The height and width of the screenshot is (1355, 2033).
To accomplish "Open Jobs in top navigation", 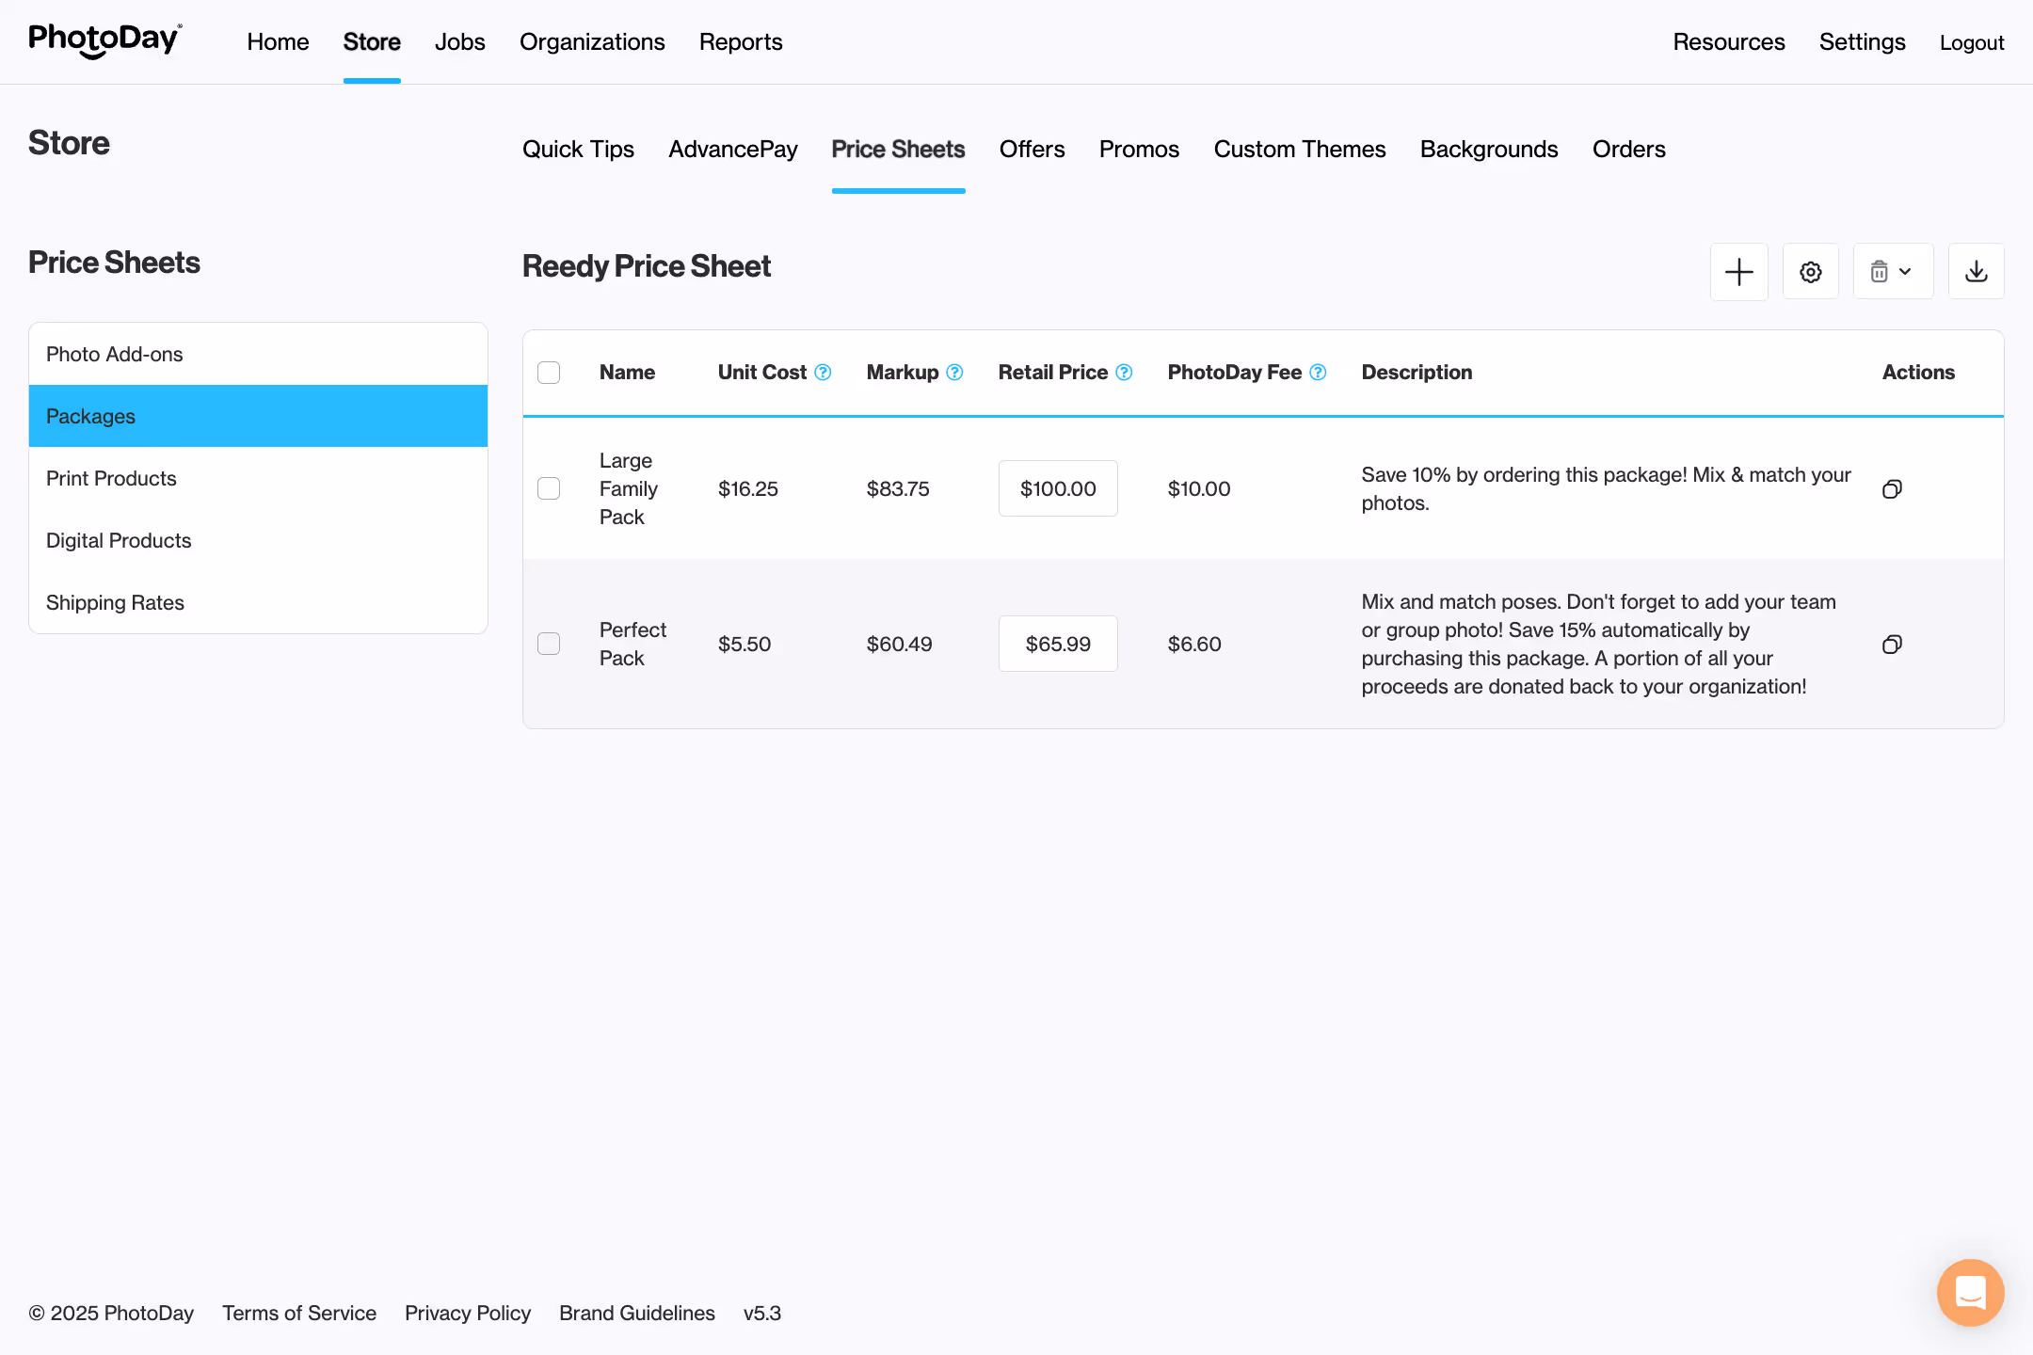I will pos(460,41).
